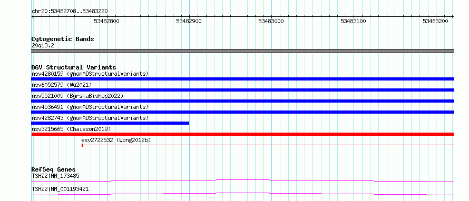Screen dimensions: 469x201
Task: Click the 20q13.2 band label
Action: pos(43,46)
